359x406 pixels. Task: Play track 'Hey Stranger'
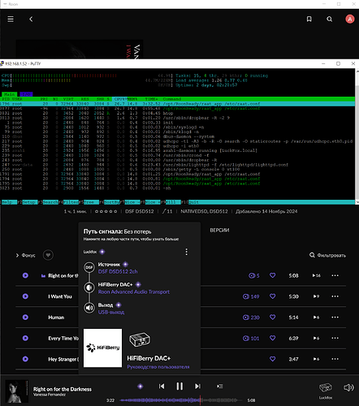[x=25, y=359]
